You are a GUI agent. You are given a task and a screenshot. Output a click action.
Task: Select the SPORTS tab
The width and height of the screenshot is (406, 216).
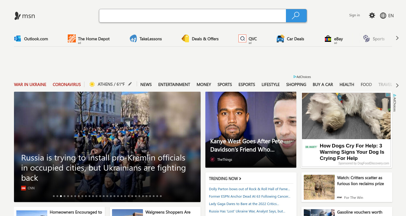[x=225, y=85]
